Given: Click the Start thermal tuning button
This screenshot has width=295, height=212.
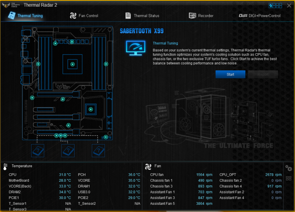Looking at the screenshot, I should pyautogui.click(x=230, y=74).
